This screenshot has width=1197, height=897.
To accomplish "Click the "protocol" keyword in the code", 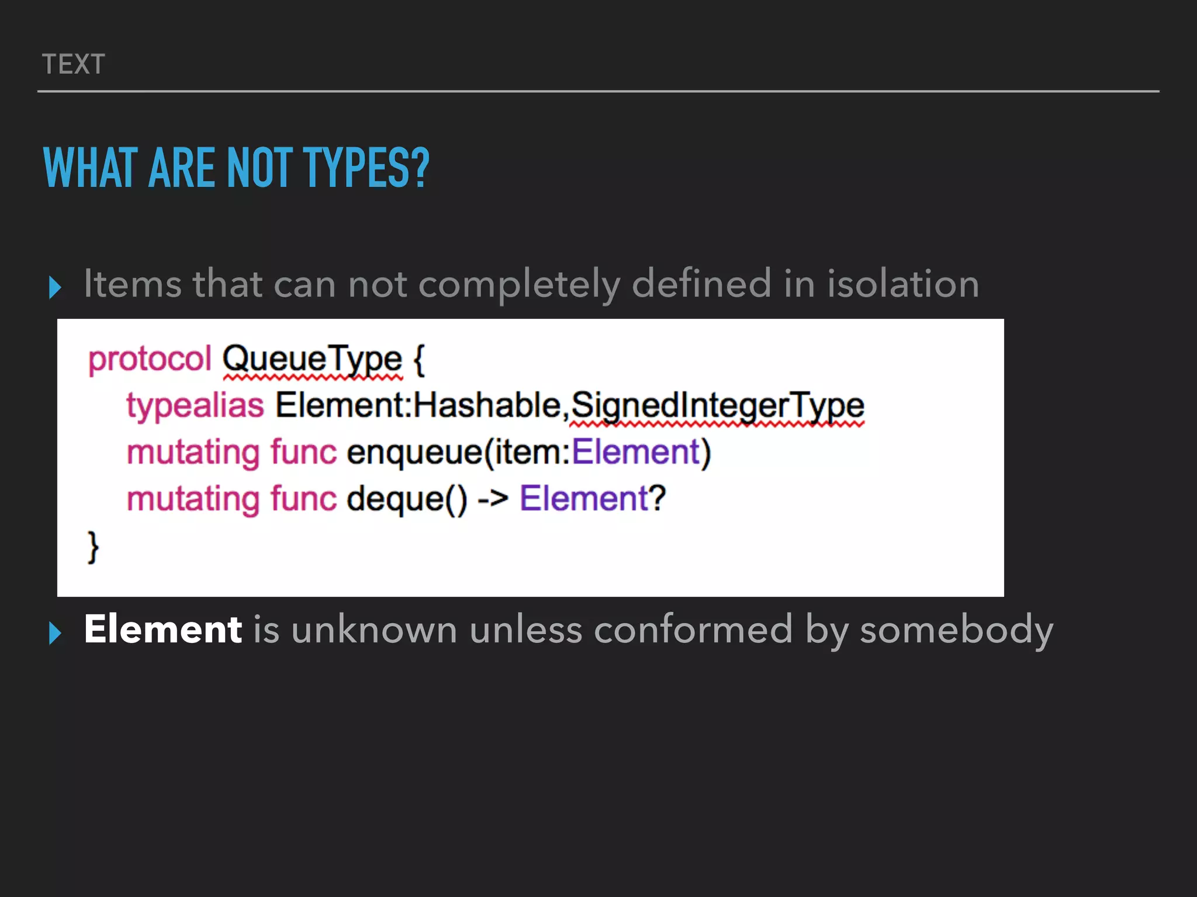I will (150, 359).
